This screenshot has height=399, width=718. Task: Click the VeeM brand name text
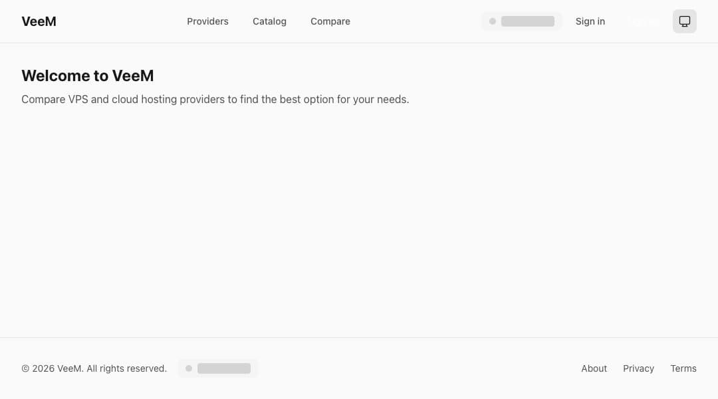(x=39, y=21)
